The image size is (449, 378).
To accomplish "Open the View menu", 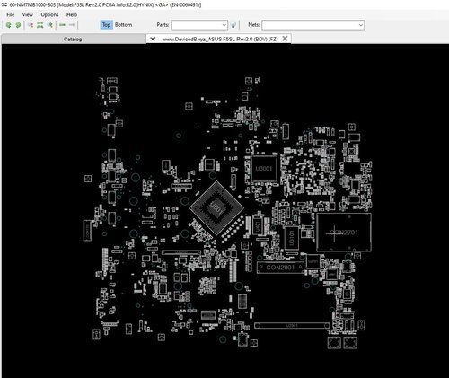I will pyautogui.click(x=28, y=14).
